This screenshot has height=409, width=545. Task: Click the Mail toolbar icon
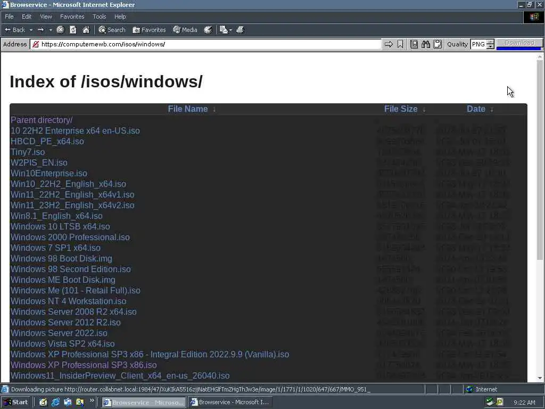(224, 30)
